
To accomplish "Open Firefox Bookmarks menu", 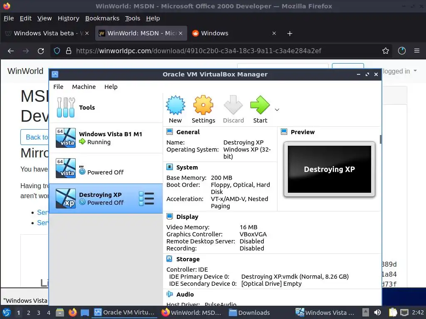I will (102, 18).
